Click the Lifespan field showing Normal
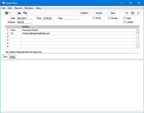Screen dimensions: 144x113 tap(25, 22)
